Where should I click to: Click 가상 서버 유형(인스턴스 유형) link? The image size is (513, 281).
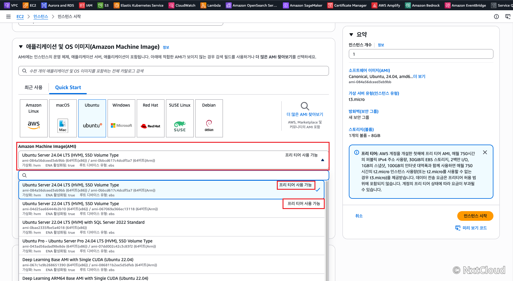coord(374,93)
